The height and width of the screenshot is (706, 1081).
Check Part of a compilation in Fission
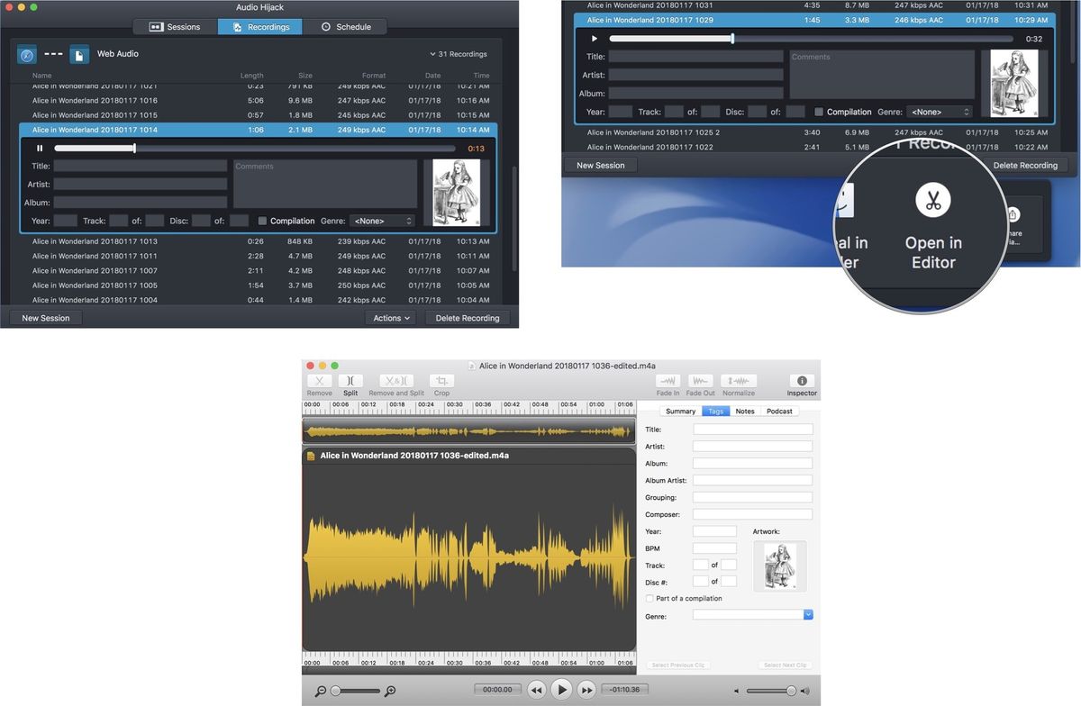click(650, 598)
